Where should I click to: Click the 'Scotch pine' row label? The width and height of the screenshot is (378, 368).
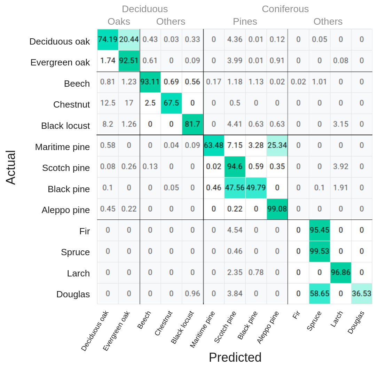(66, 168)
